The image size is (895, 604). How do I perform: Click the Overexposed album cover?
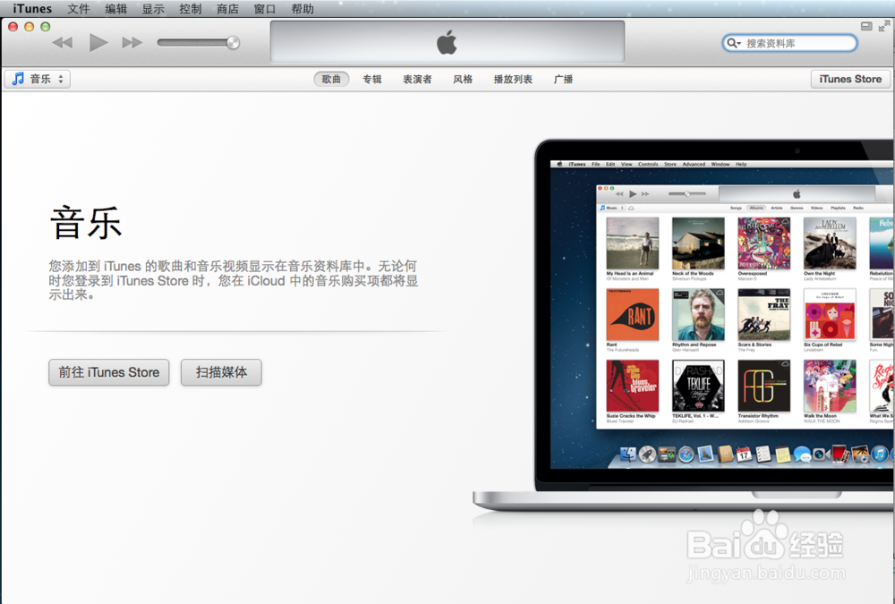[x=764, y=243]
